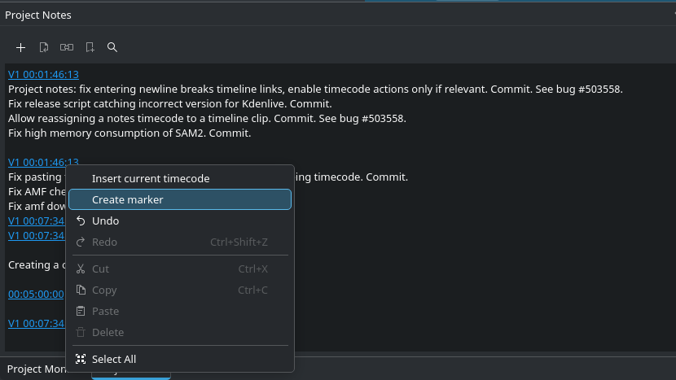Click the "Fix high memory consumption" note line
Viewport: 676px width, 380px height.
click(x=129, y=133)
